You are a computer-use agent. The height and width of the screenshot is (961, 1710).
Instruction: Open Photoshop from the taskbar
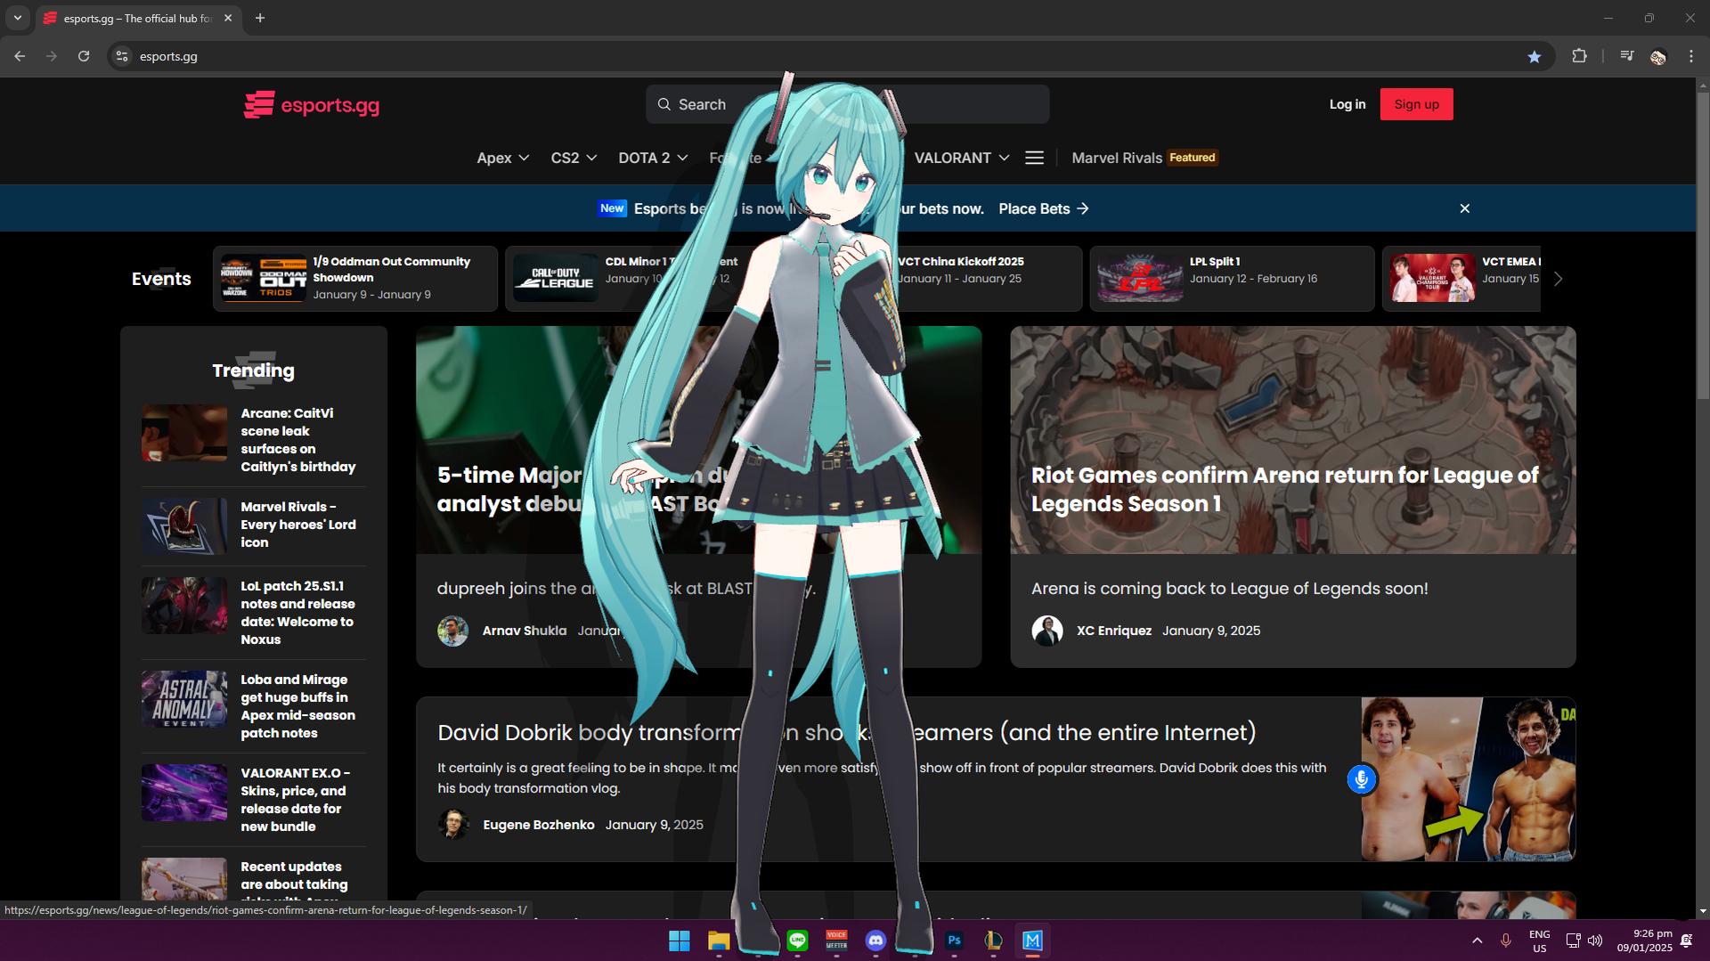[x=954, y=941]
